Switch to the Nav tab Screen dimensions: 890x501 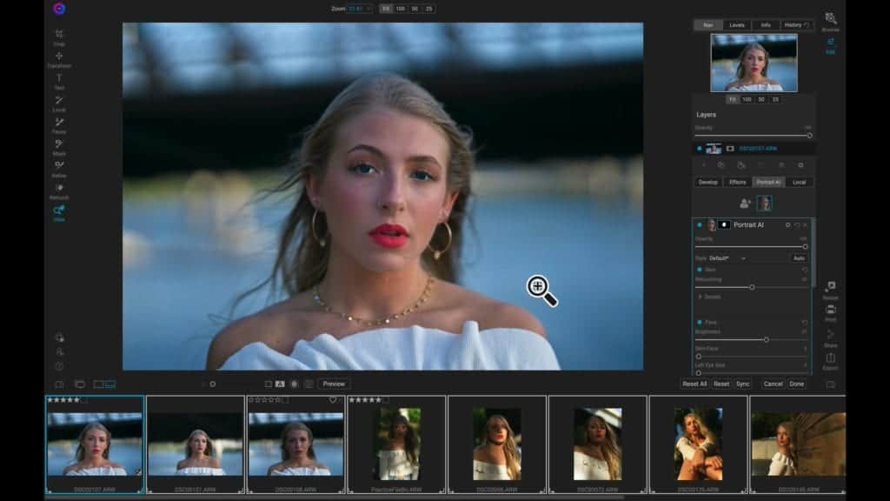(708, 25)
